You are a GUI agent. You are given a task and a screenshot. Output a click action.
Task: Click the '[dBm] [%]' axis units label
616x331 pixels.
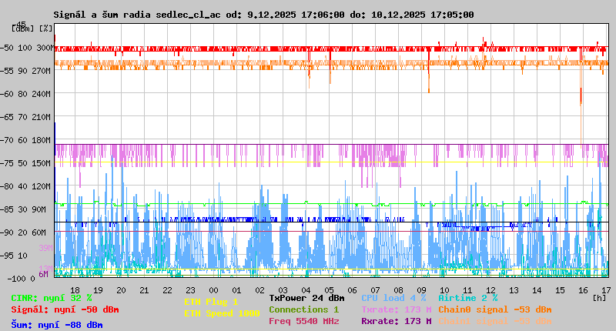pyautogui.click(x=32, y=28)
